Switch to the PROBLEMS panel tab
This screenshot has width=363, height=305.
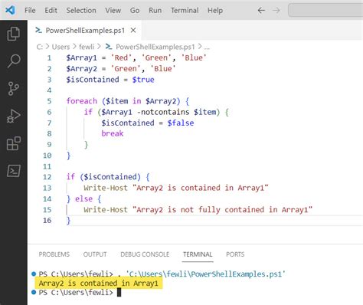point(54,254)
